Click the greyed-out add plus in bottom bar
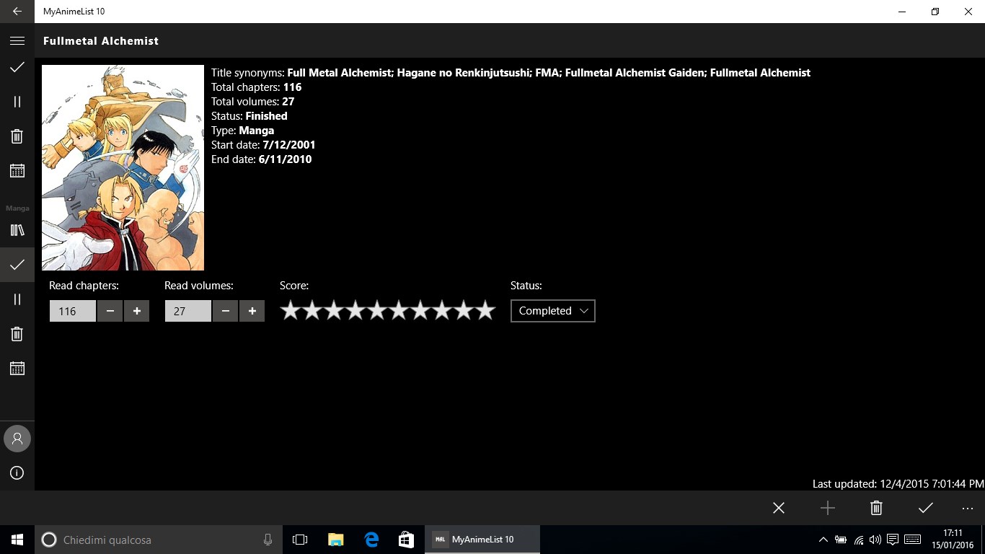985x554 pixels. click(828, 508)
